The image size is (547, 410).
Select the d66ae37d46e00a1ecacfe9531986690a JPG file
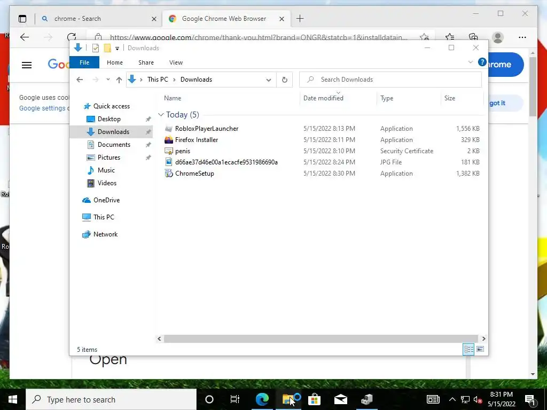(226, 162)
